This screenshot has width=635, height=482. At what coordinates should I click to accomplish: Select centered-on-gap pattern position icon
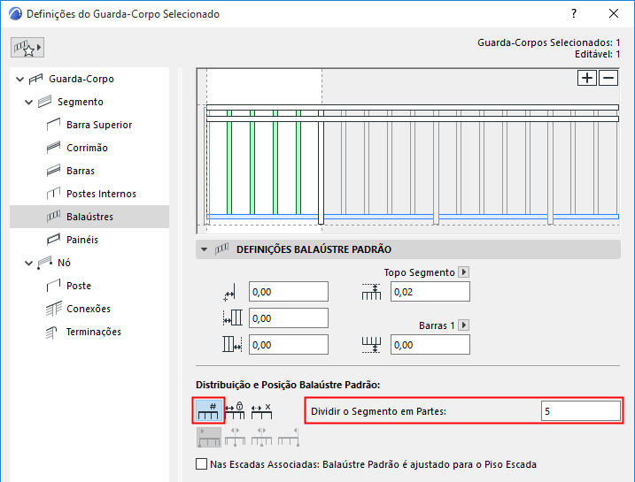(236, 438)
